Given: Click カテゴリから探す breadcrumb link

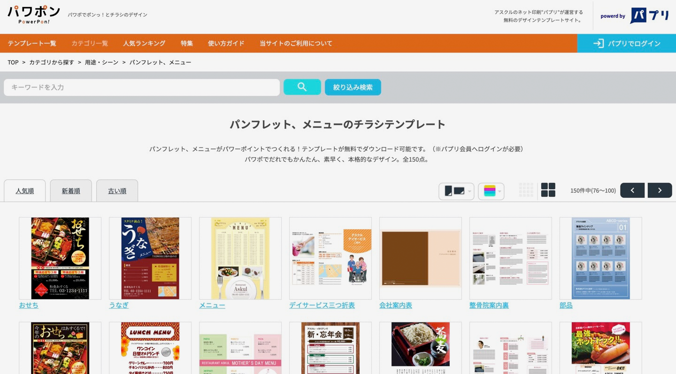Looking at the screenshot, I should (52, 62).
